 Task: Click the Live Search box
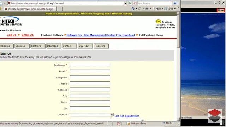[155, 3]
